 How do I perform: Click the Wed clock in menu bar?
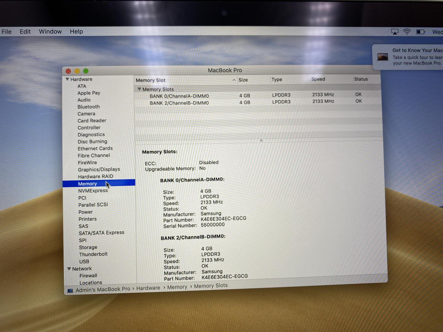tap(437, 32)
